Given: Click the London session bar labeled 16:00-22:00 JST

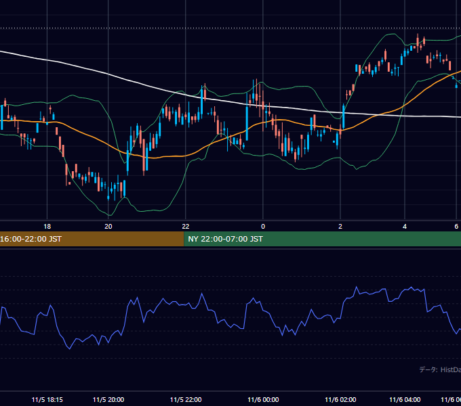Looking at the screenshot, I should pos(92,239).
